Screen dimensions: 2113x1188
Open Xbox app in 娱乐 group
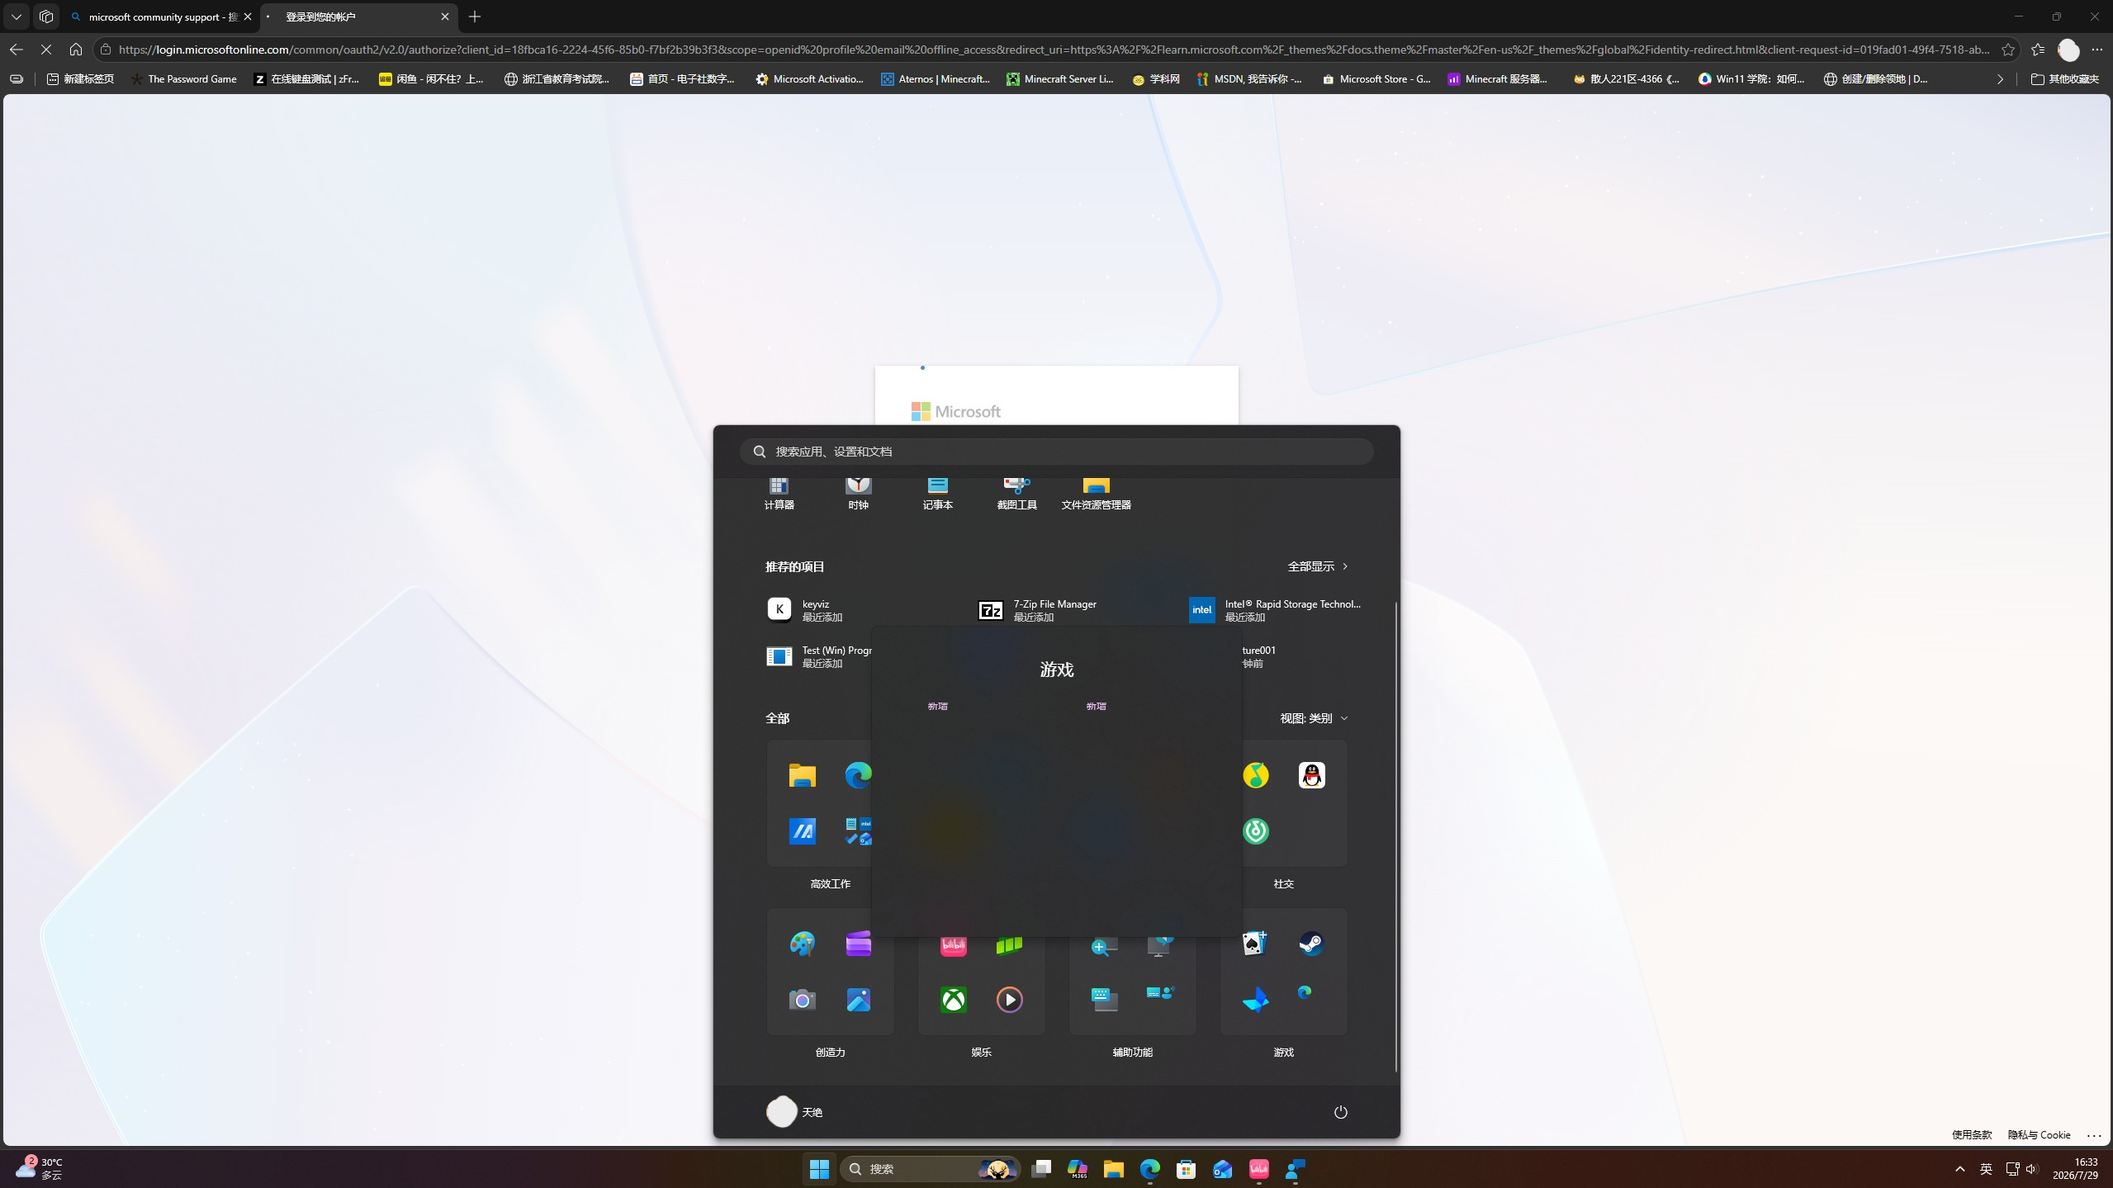(x=953, y=1000)
